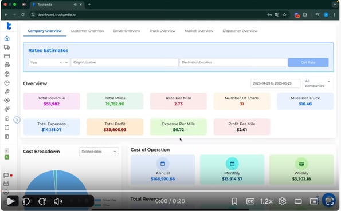
Task: Open the date range picker
Action: [x=276, y=83]
